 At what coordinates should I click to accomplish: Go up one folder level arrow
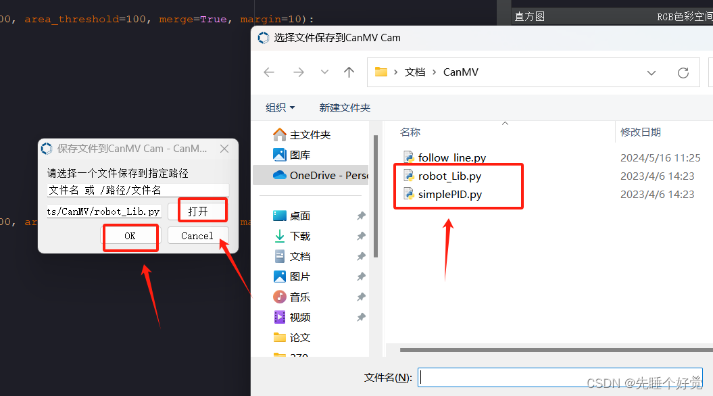pyautogui.click(x=349, y=72)
